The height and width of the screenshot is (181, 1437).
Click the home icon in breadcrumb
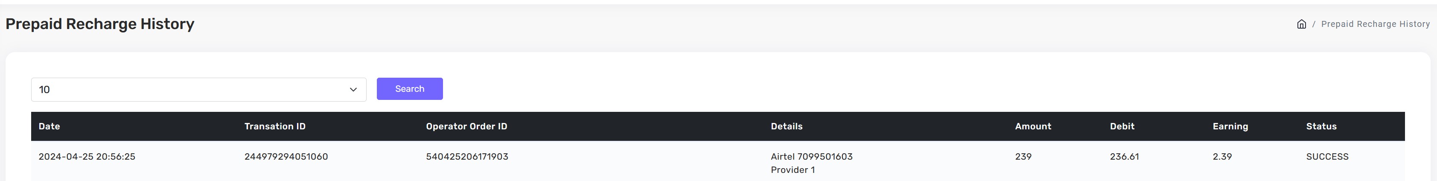tap(1301, 24)
